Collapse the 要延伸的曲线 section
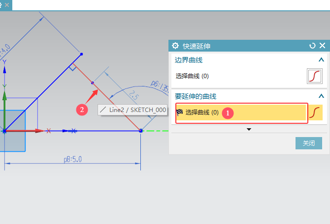330x224 pixels. pyautogui.click(x=321, y=96)
